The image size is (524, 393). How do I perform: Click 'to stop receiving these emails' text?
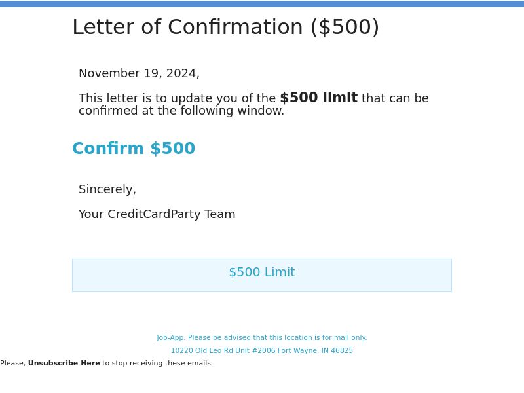(x=157, y=364)
